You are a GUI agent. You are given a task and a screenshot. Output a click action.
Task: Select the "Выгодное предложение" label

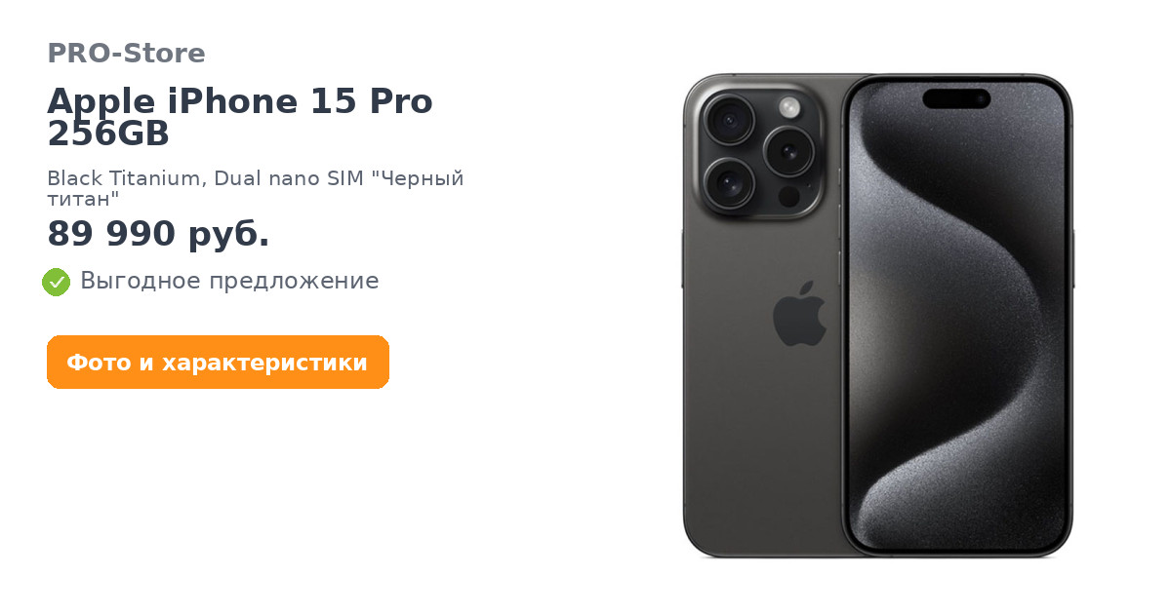coord(229,281)
